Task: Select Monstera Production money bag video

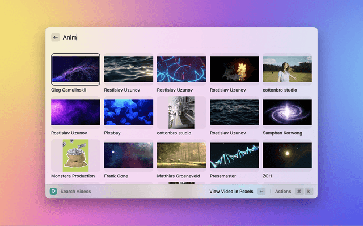Action: click(x=75, y=155)
